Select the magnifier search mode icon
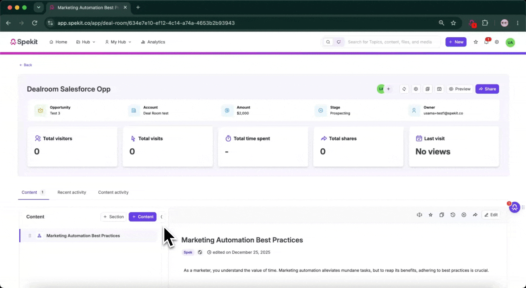This screenshot has height=288, width=526. click(328, 42)
